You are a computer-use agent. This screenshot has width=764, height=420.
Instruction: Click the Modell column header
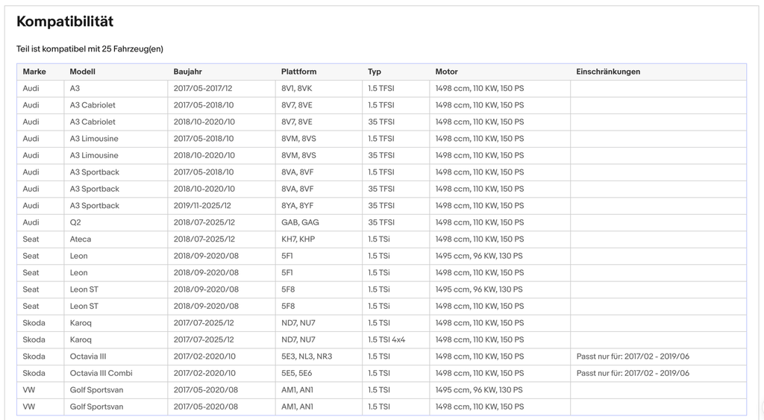click(x=82, y=72)
